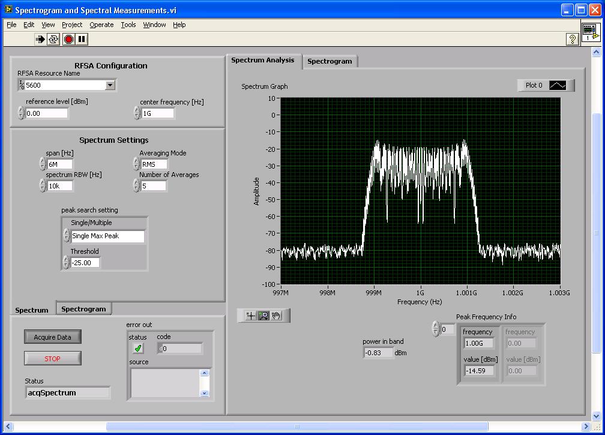The width and height of the screenshot is (605, 435).
Task: Switch to the Spectrogram graph tab
Action: (330, 61)
